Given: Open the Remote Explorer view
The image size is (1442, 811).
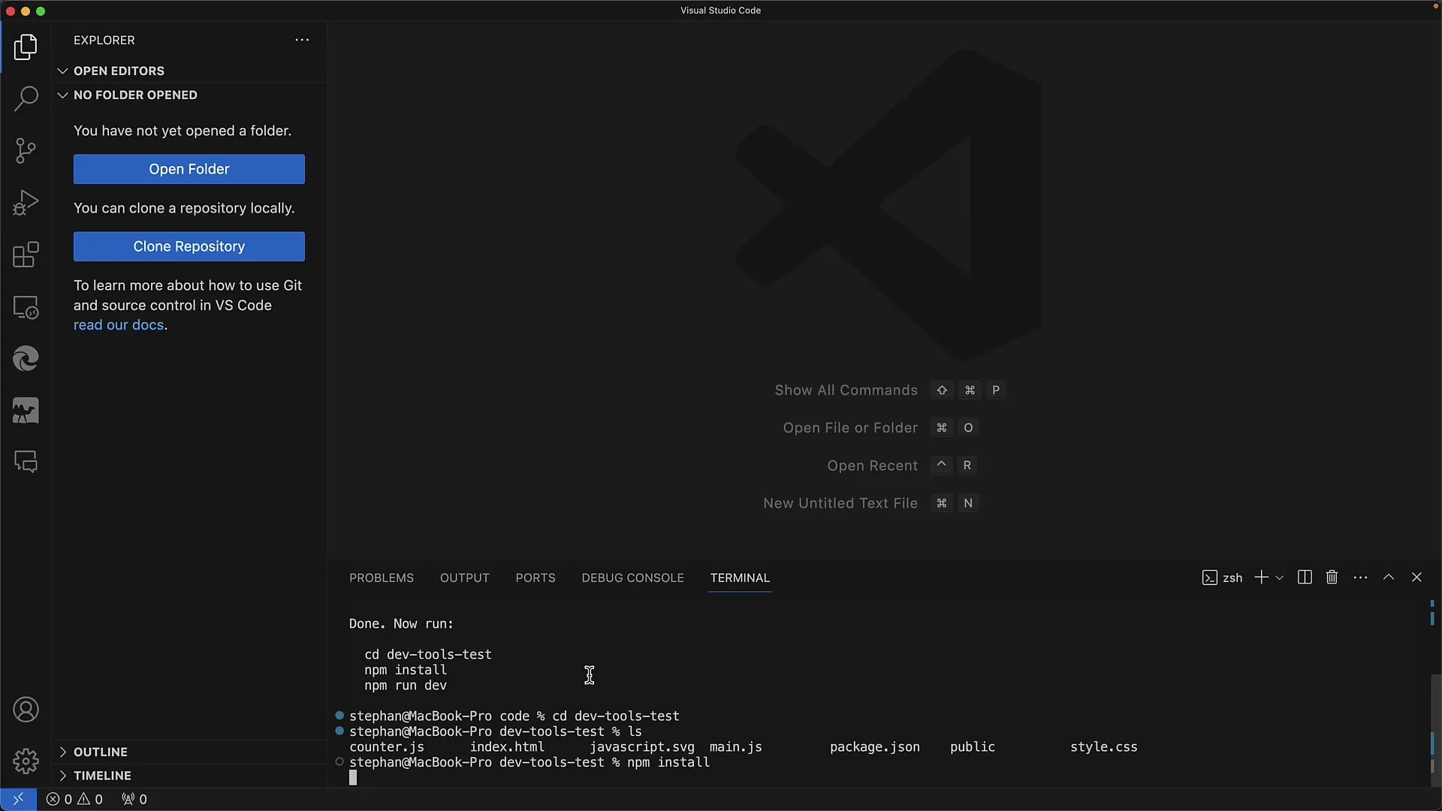Looking at the screenshot, I should 26,307.
